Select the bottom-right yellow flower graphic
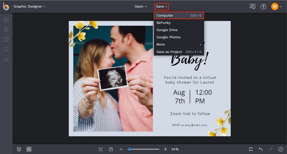The height and width of the screenshot is (154, 287). (x=220, y=123)
